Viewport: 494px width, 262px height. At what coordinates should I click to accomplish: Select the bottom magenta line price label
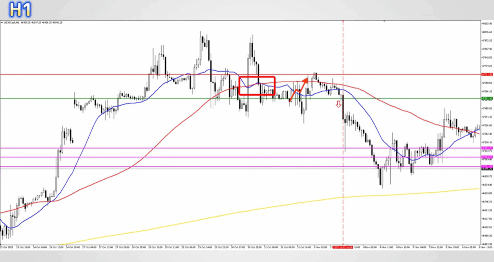[487, 166]
